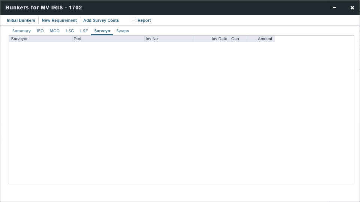Click Add Survey Costs
This screenshot has width=360, height=202.
(x=101, y=20)
